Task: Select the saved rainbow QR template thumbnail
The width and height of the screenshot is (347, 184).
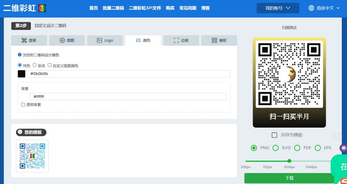Action: coord(33,155)
